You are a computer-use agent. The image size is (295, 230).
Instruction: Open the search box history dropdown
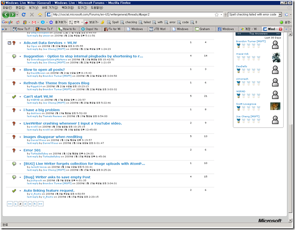coord(280,15)
